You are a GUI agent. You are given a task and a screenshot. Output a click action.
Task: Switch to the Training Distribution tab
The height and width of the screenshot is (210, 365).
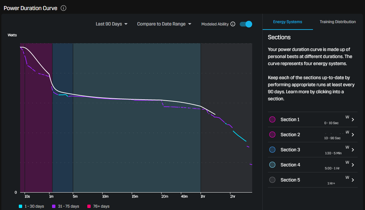point(337,21)
